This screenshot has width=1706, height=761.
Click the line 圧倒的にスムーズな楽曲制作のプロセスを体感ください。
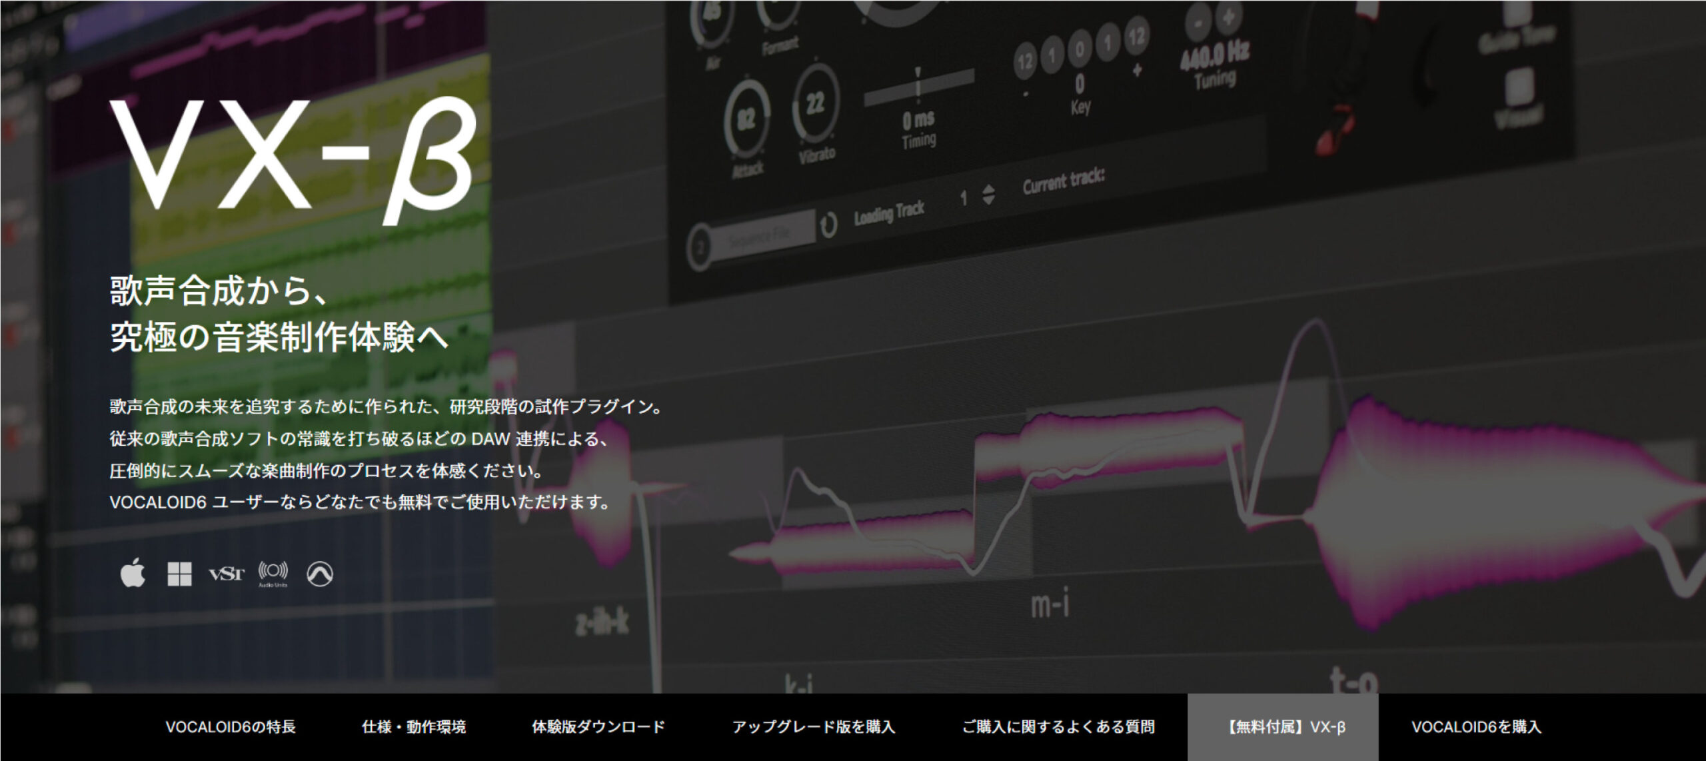coord(327,470)
